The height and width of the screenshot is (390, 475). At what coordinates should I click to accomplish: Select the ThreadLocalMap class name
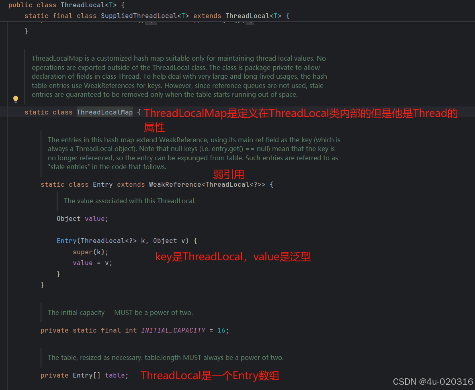[105, 112]
